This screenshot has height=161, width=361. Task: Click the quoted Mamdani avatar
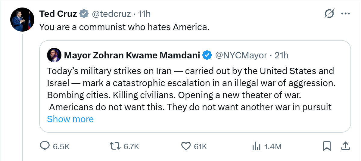[54, 55]
